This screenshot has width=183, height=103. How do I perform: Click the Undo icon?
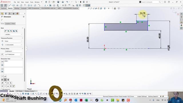click(67, 2)
